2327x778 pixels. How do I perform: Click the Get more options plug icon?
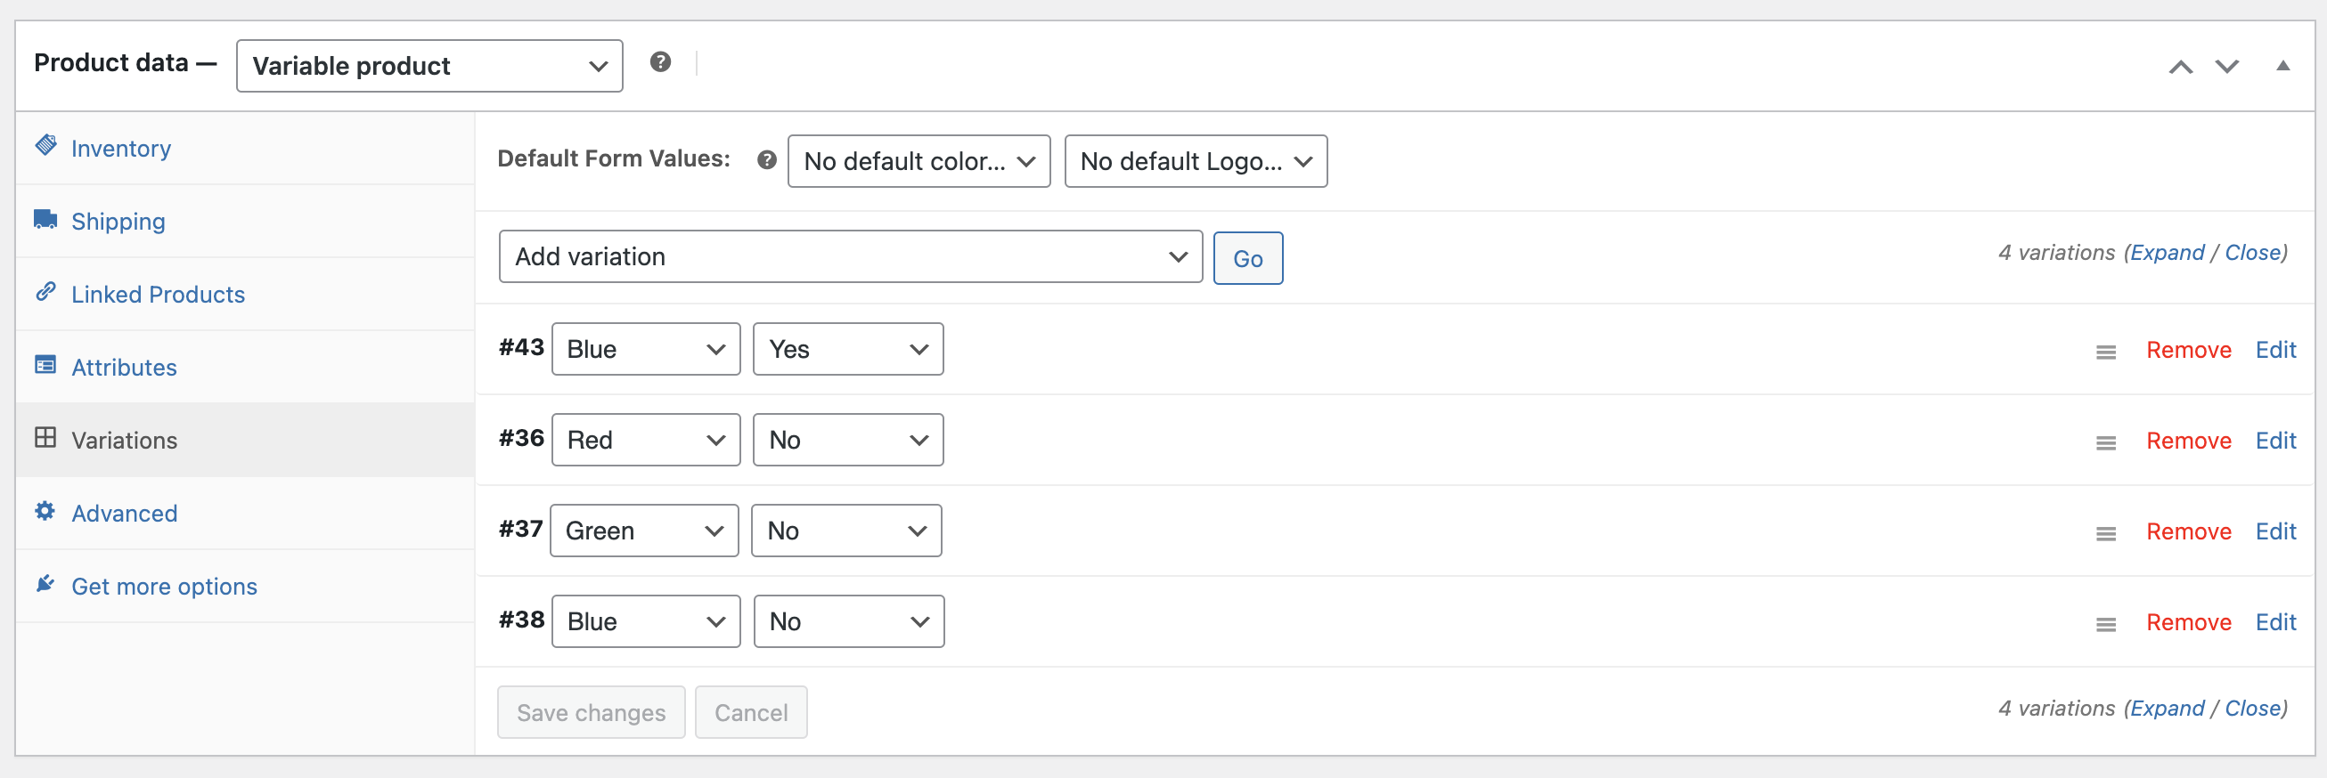45,584
